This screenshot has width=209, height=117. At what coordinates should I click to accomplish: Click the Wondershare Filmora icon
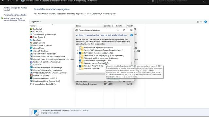31,78
